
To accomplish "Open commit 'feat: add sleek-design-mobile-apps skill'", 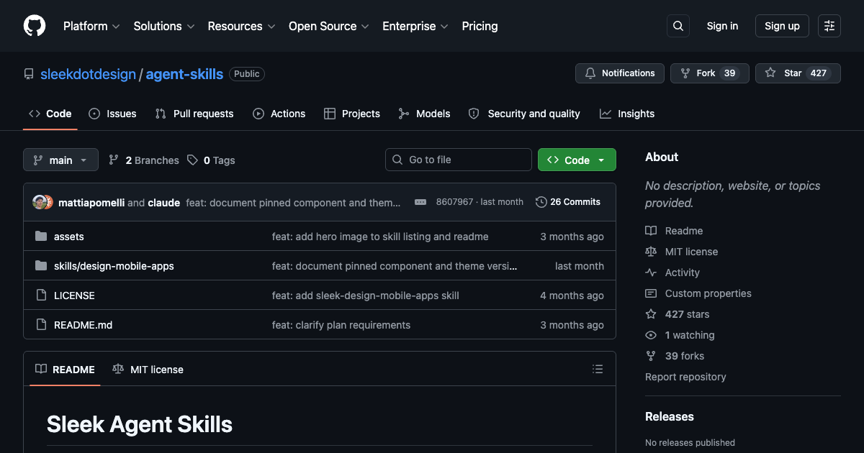I will coord(366,296).
